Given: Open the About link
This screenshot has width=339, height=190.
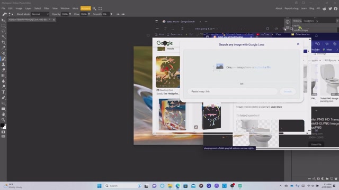Looking at the screenshot, I should coord(279,8).
